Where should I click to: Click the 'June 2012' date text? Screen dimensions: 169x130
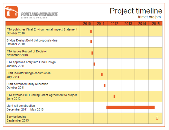(14, 99)
